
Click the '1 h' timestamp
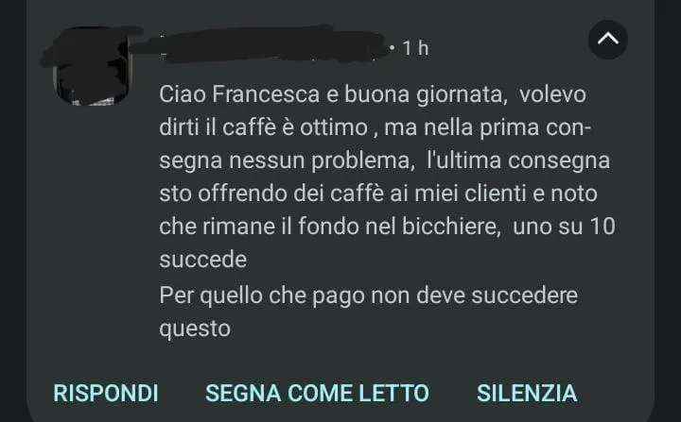[415, 48]
